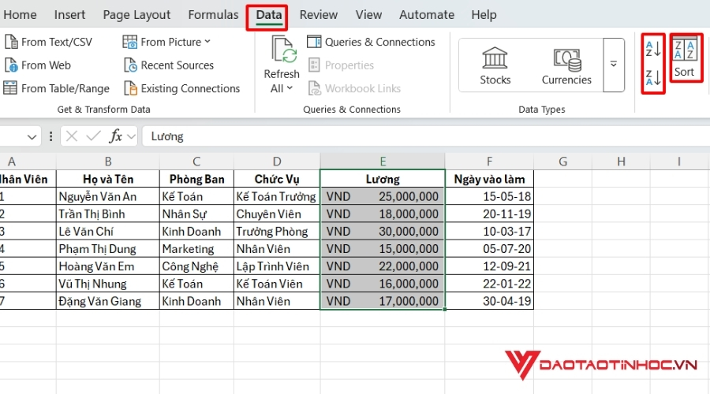This screenshot has width=710, height=394.
Task: Select cell Nguyễn Văn An
Action: coord(108,196)
